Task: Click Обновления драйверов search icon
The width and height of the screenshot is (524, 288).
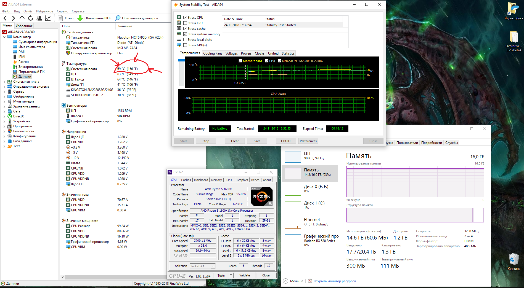Action: point(118,18)
